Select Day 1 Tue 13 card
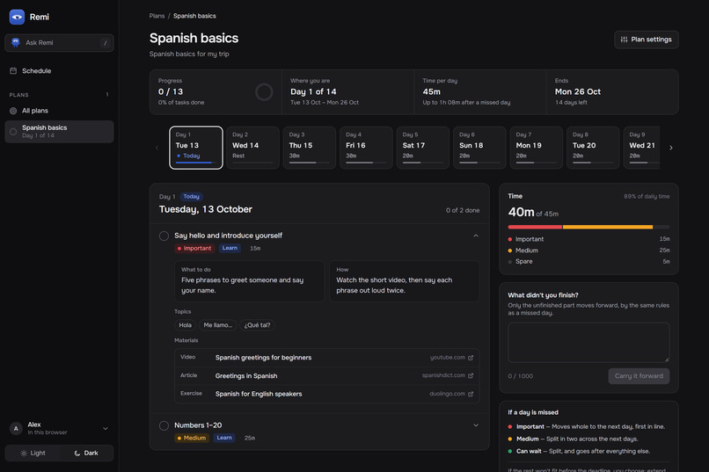 coord(196,148)
